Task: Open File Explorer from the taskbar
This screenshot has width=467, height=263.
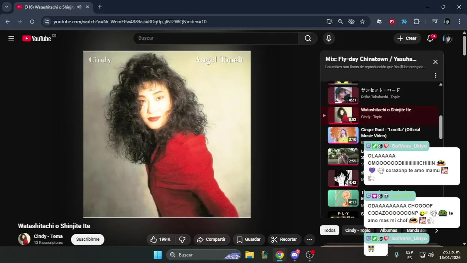Action: coord(250,255)
